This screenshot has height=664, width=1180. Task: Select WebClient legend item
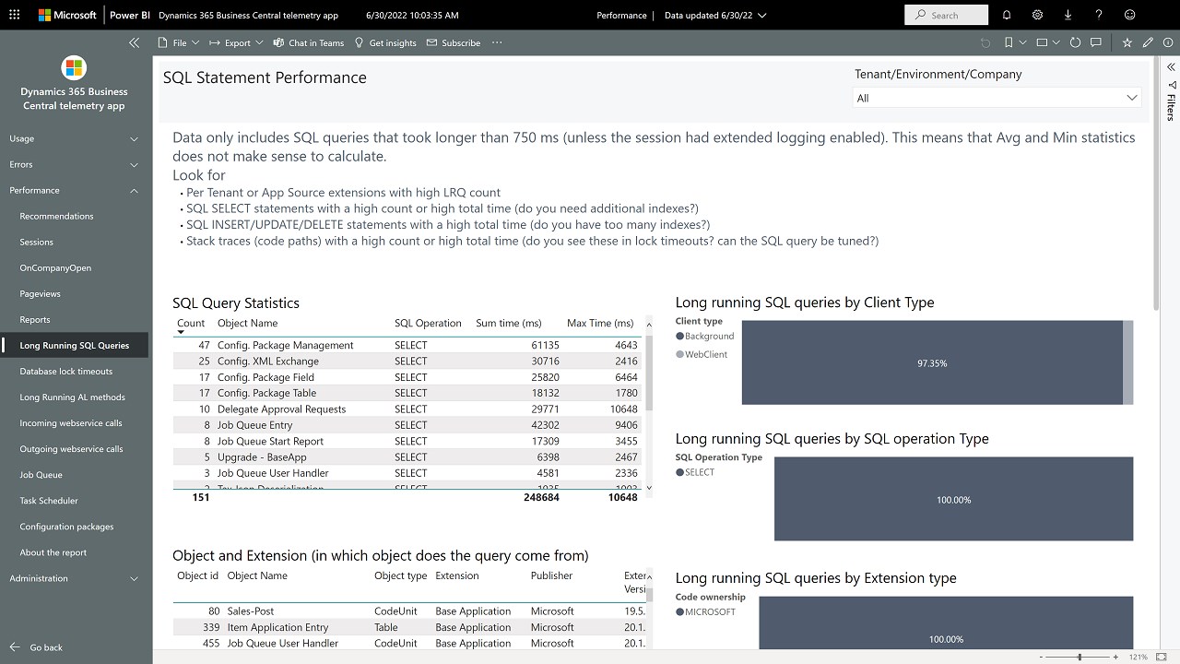coord(702,354)
